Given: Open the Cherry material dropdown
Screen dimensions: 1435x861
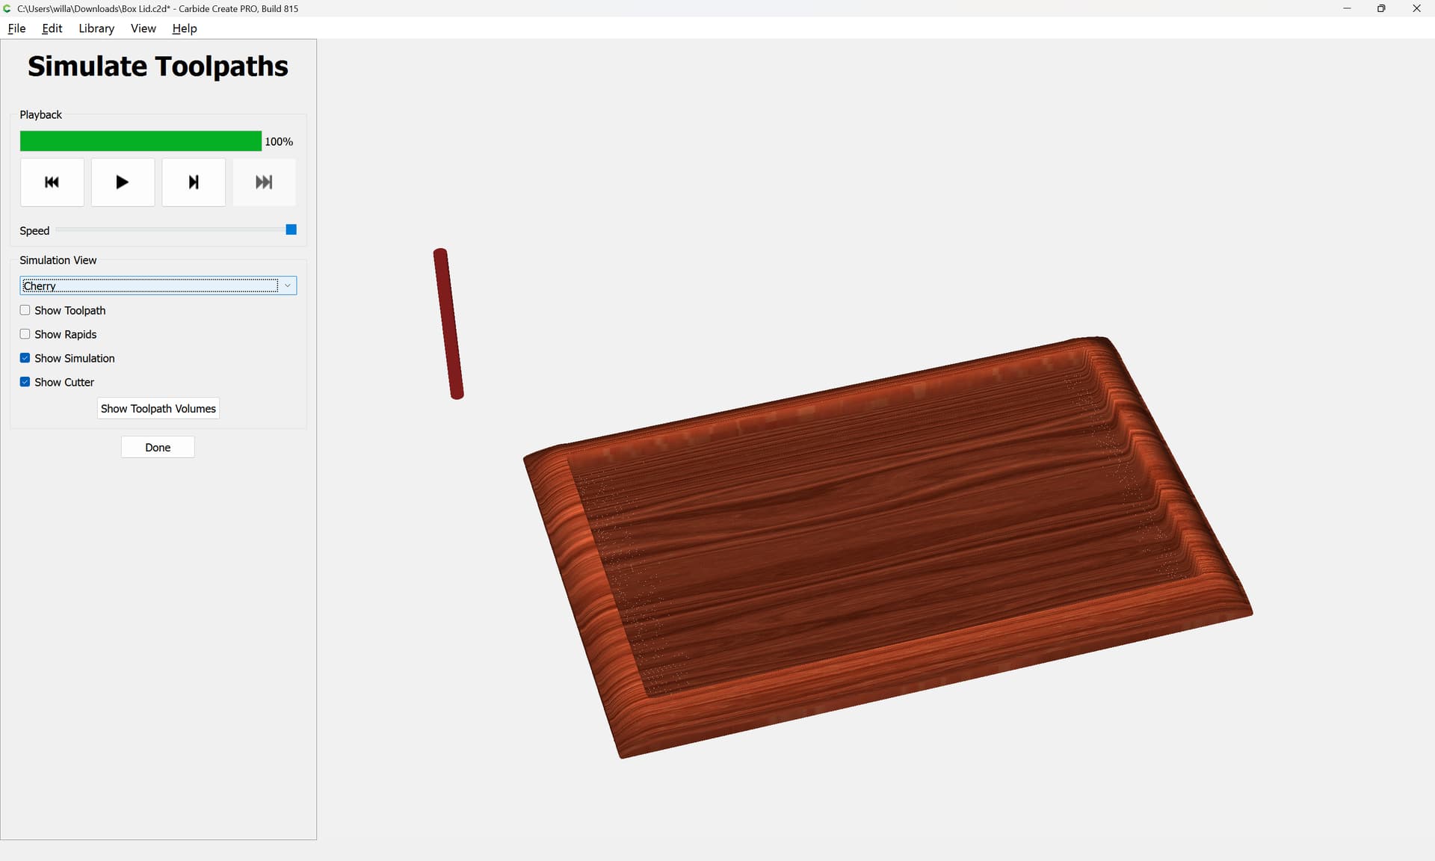Looking at the screenshot, I should pyautogui.click(x=158, y=286).
